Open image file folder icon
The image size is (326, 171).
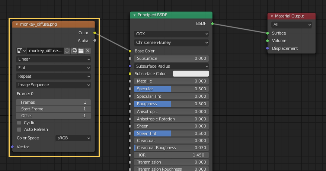pos(81,51)
